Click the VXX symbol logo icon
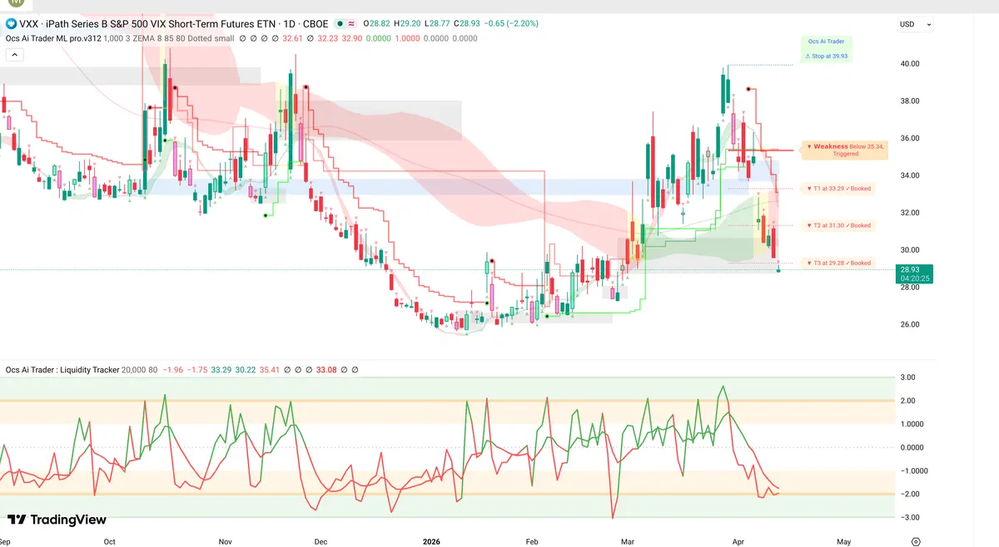999x547 pixels. pos(11,24)
